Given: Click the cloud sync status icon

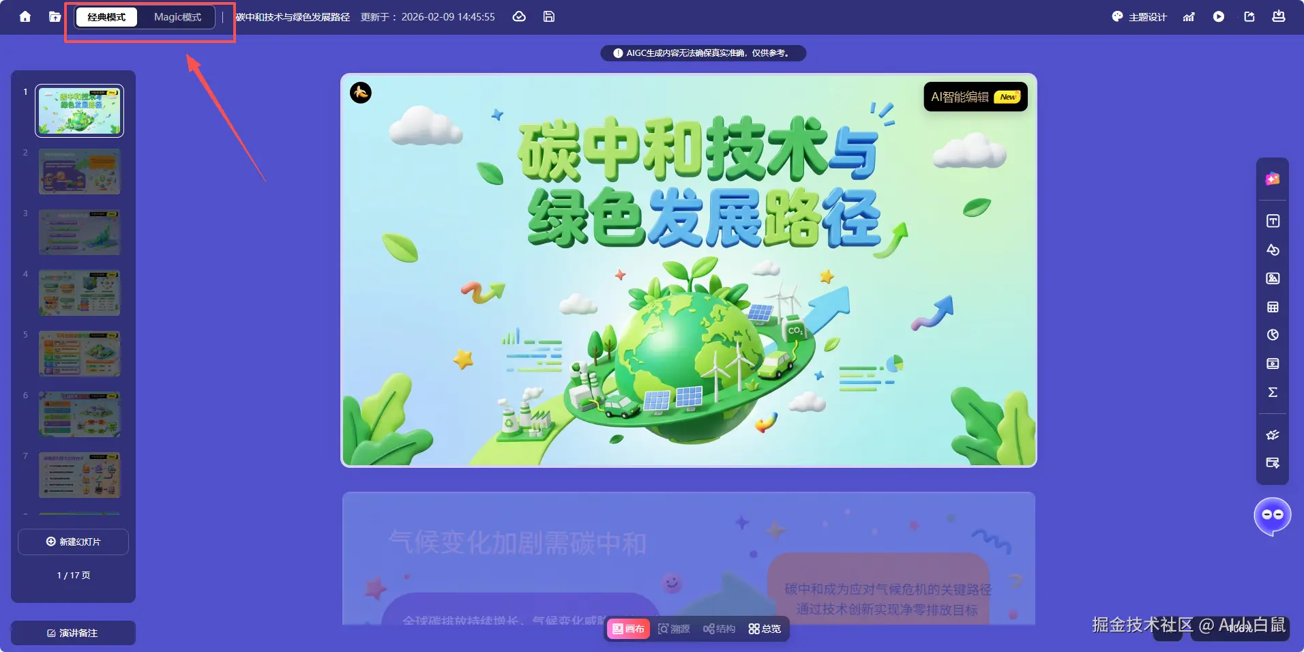Looking at the screenshot, I should 519,16.
